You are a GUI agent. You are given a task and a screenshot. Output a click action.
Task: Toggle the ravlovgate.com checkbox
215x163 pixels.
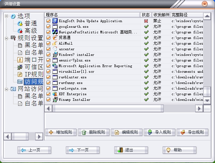pos(48,88)
